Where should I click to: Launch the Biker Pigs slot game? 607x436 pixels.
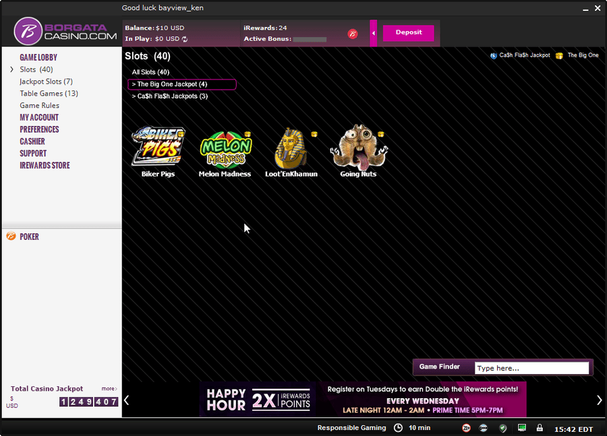158,147
